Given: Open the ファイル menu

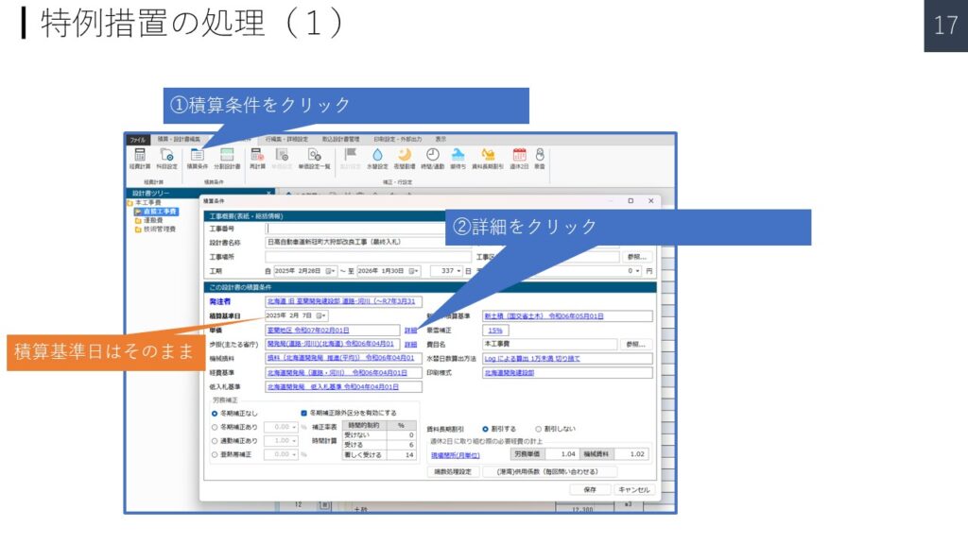Looking at the screenshot, I should [138, 139].
